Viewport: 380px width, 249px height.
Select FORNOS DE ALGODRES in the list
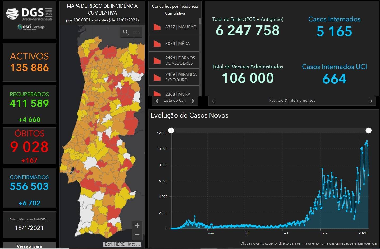(x=180, y=60)
